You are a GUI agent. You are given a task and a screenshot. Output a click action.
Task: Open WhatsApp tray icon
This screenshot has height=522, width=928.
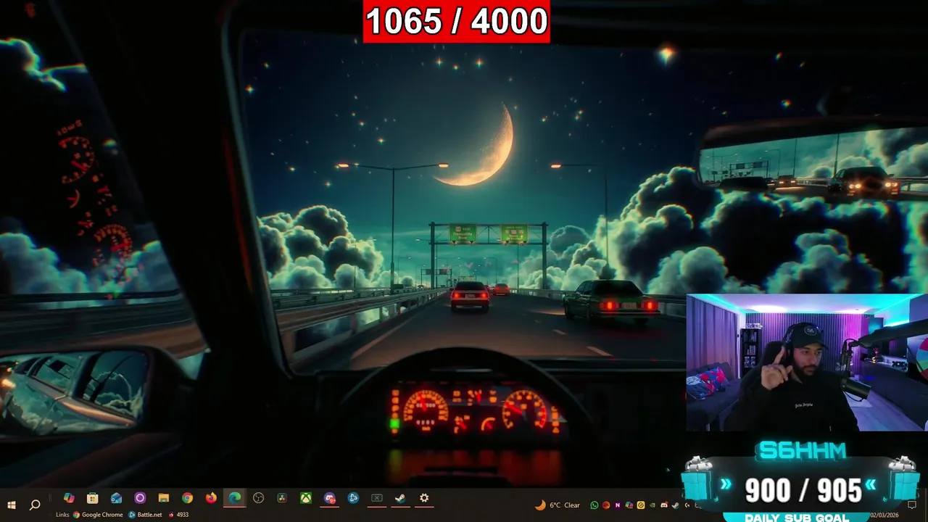point(594,505)
